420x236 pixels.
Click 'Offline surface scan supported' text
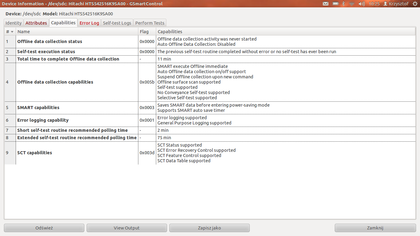point(189,82)
